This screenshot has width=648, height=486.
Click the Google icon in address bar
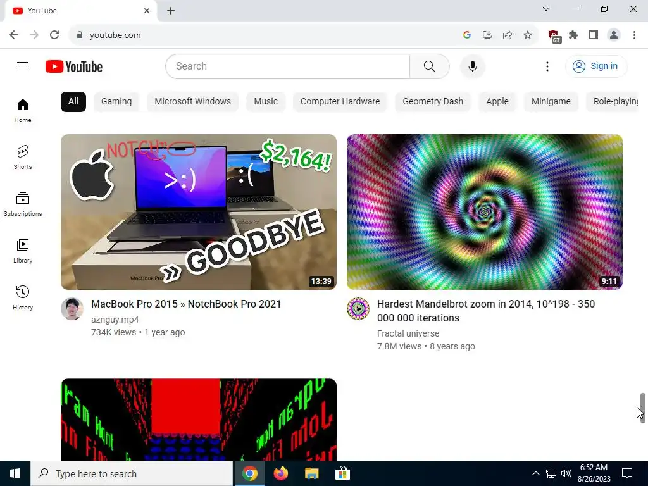[x=466, y=35]
